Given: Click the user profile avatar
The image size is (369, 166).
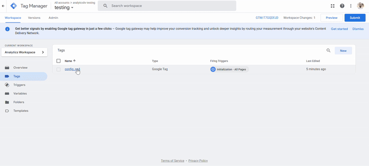Looking at the screenshot, I should (x=360, y=6).
